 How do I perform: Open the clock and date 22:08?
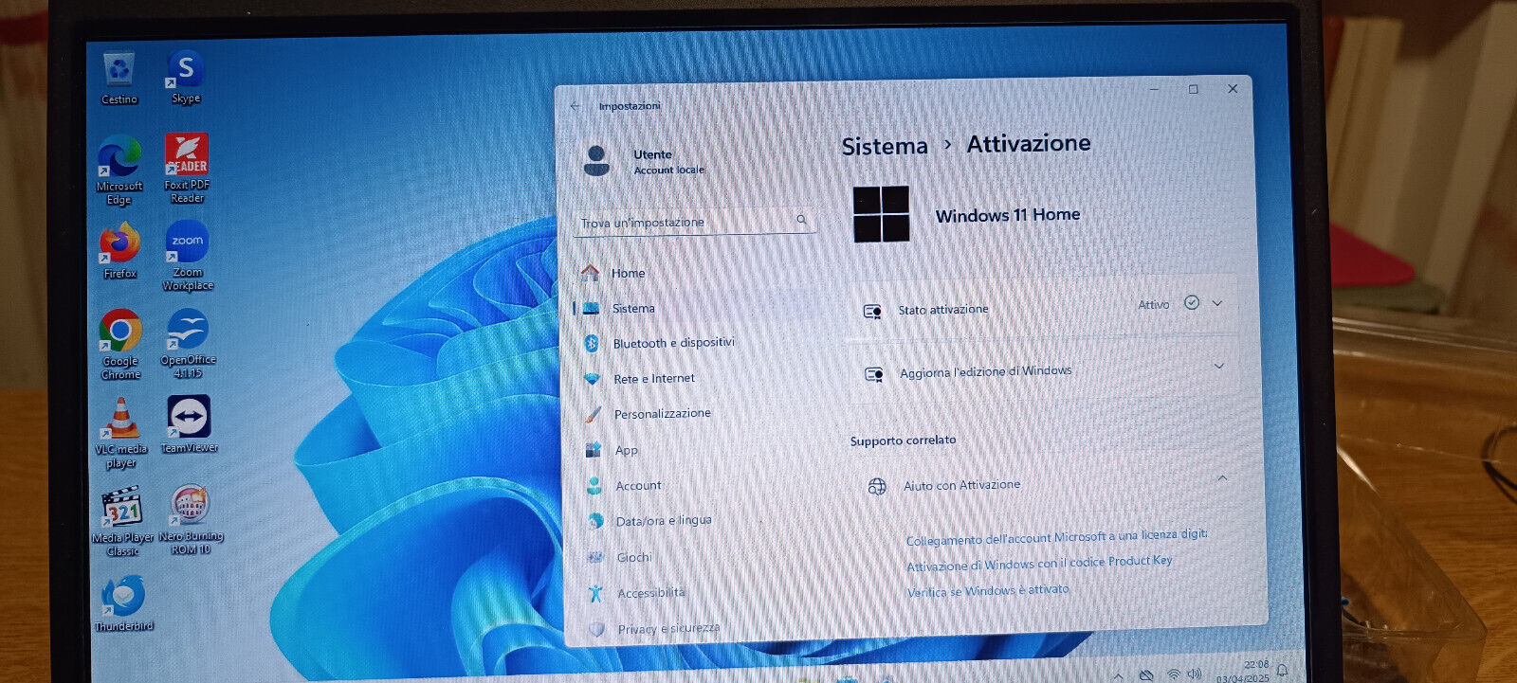(1243, 672)
